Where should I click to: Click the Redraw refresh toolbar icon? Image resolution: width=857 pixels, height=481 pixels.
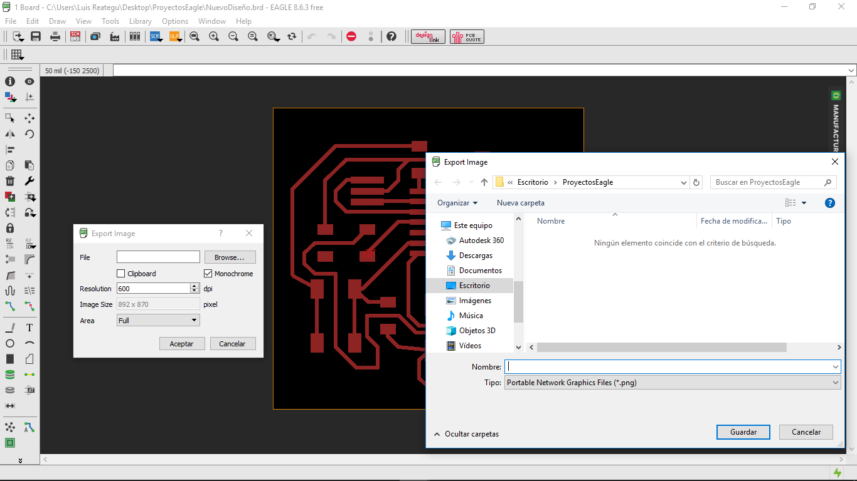(292, 36)
